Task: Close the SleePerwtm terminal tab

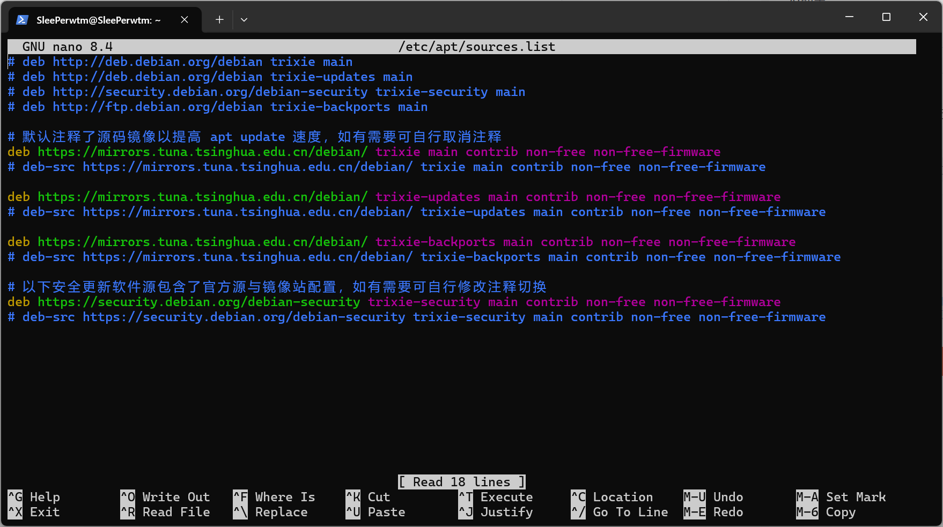Action: coord(185,20)
